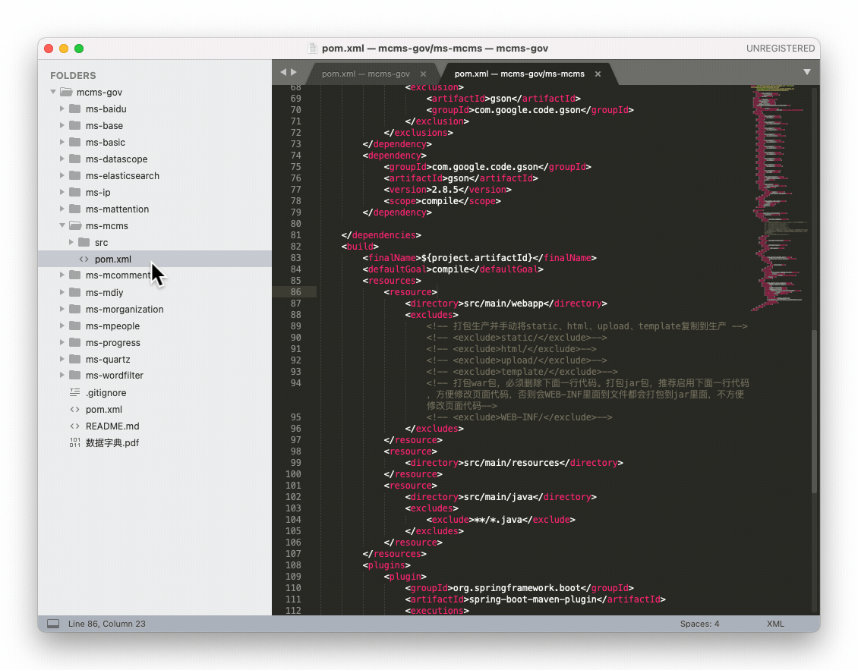This screenshot has width=858, height=670.
Task: Open README.md in the sidebar
Action: tap(112, 426)
